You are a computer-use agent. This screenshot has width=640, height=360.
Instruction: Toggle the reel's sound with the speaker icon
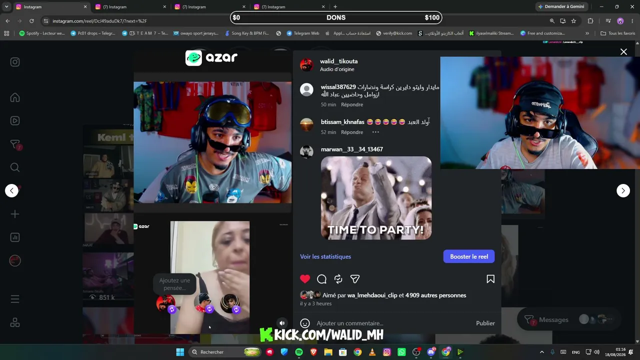282,323
